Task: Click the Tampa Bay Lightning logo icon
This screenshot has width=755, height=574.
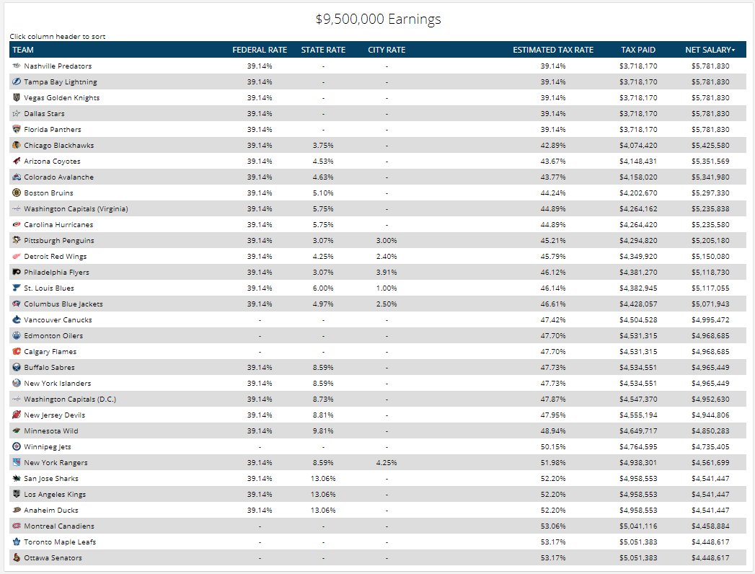Action: tap(17, 81)
